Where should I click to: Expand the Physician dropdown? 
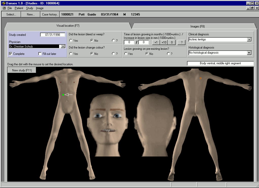[63, 46]
